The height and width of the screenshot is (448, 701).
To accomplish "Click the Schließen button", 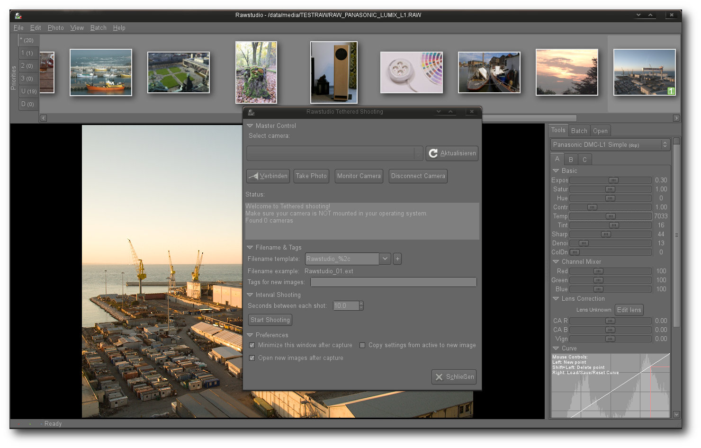I will (454, 377).
